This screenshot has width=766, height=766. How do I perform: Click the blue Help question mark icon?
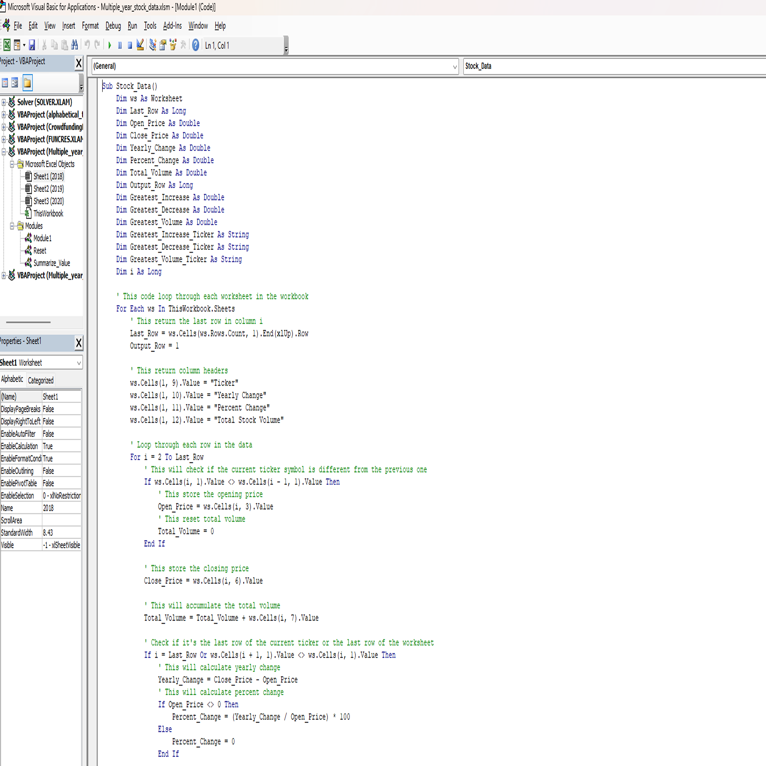click(x=196, y=45)
